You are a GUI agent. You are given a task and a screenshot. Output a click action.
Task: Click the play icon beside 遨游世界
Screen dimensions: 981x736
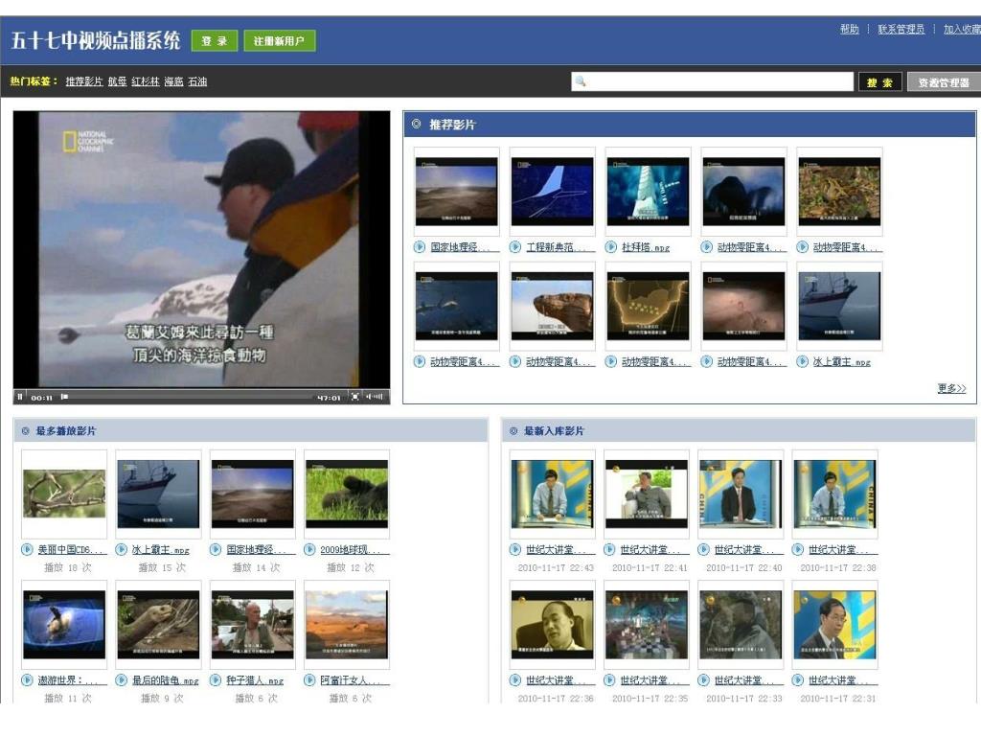point(27,679)
